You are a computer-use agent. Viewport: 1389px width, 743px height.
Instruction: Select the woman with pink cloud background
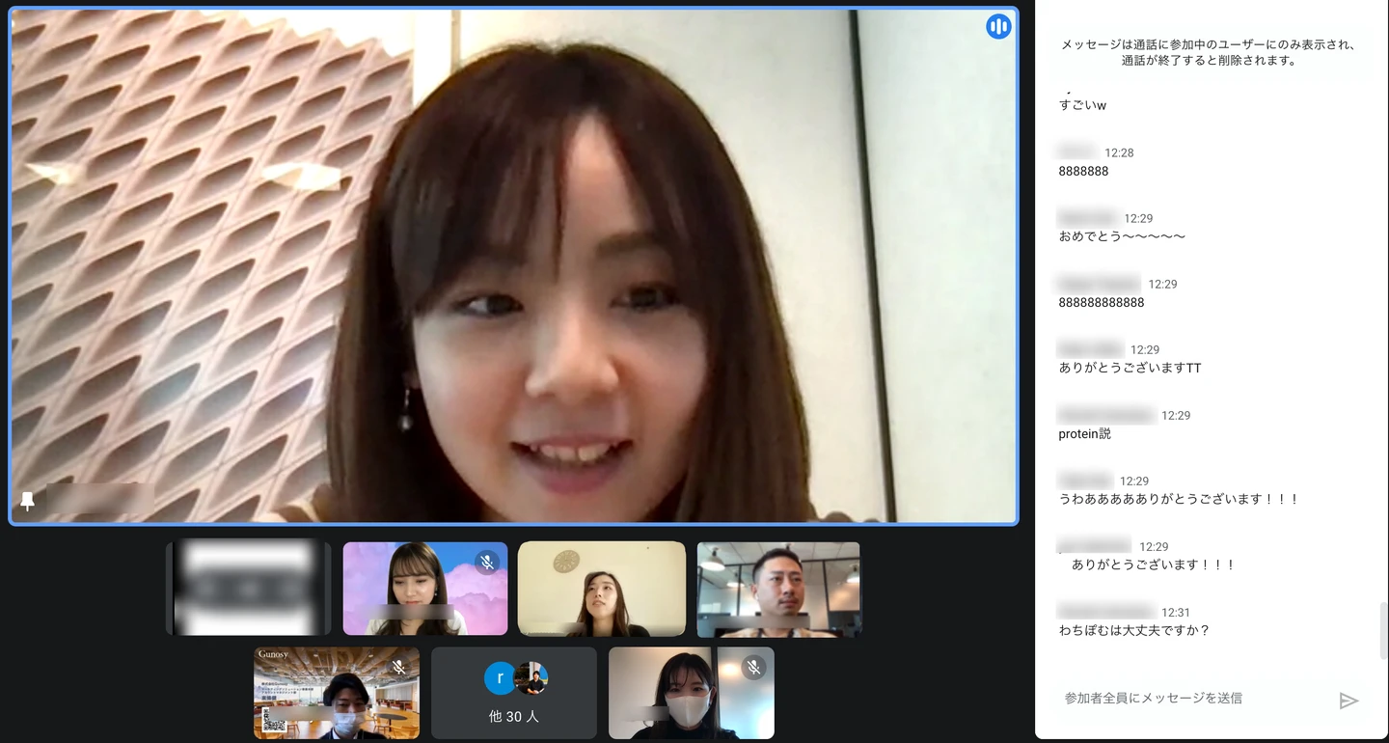click(x=424, y=588)
